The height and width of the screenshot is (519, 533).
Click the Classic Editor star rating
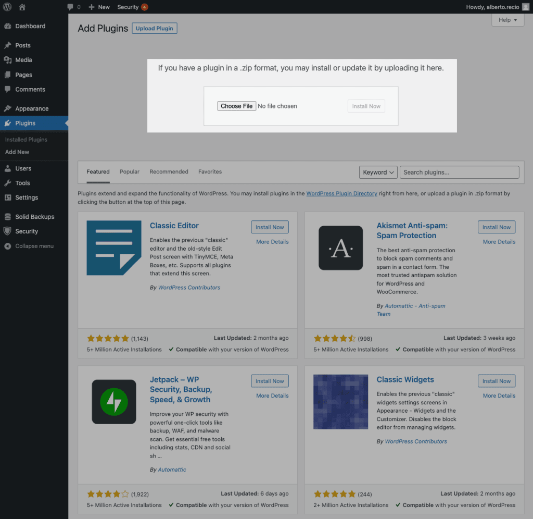[108, 338]
